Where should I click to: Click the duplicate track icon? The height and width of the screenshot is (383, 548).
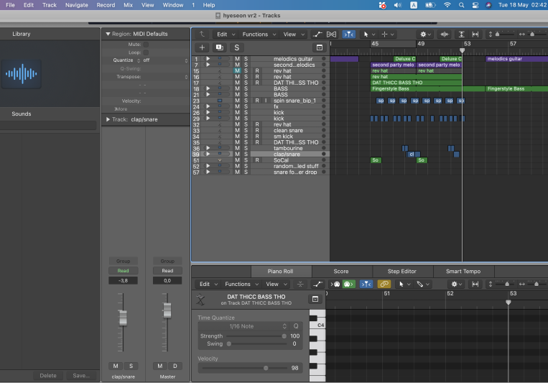[220, 47]
